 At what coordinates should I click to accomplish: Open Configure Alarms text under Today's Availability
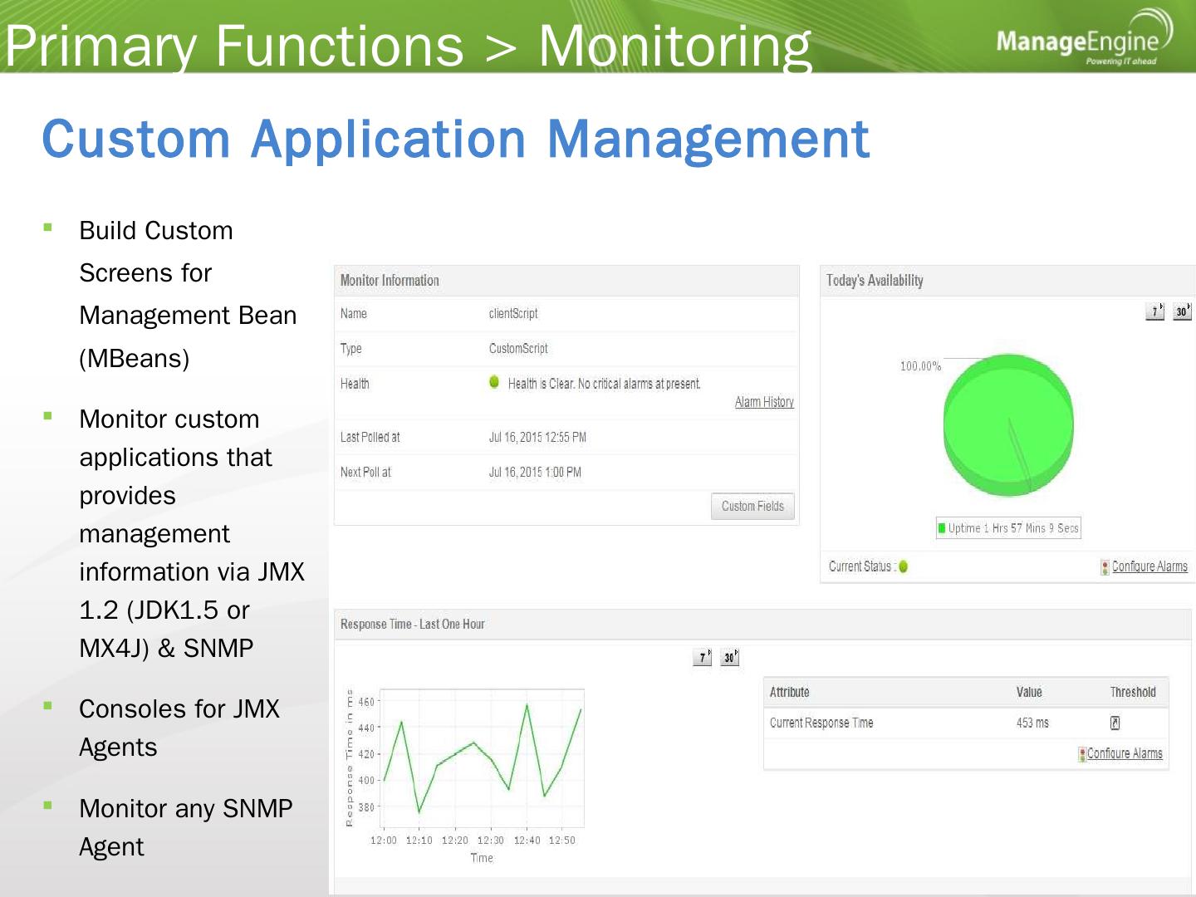point(1149,566)
